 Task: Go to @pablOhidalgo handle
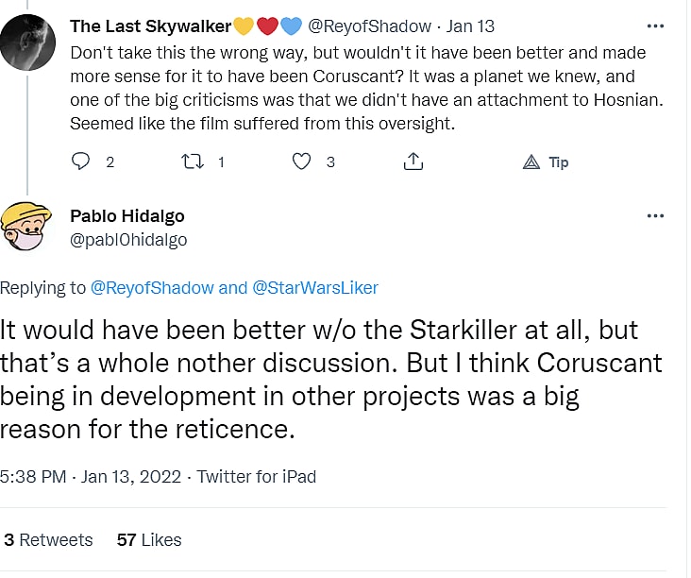(x=128, y=240)
